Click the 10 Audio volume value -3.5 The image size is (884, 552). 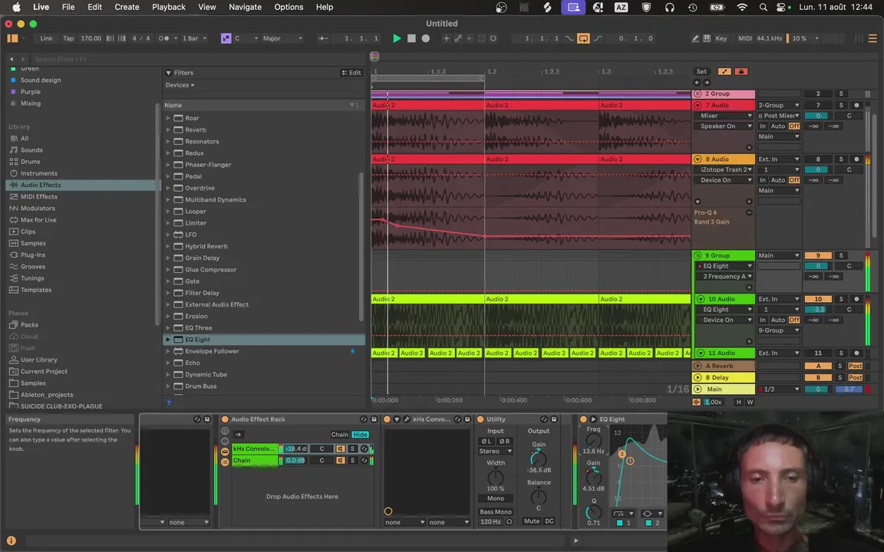coord(817,309)
